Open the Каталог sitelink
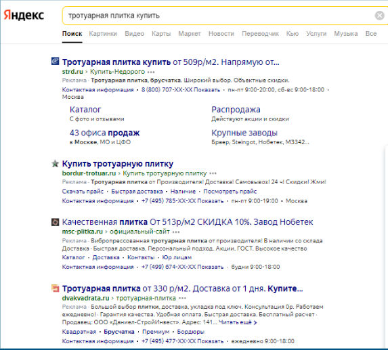 (85, 110)
